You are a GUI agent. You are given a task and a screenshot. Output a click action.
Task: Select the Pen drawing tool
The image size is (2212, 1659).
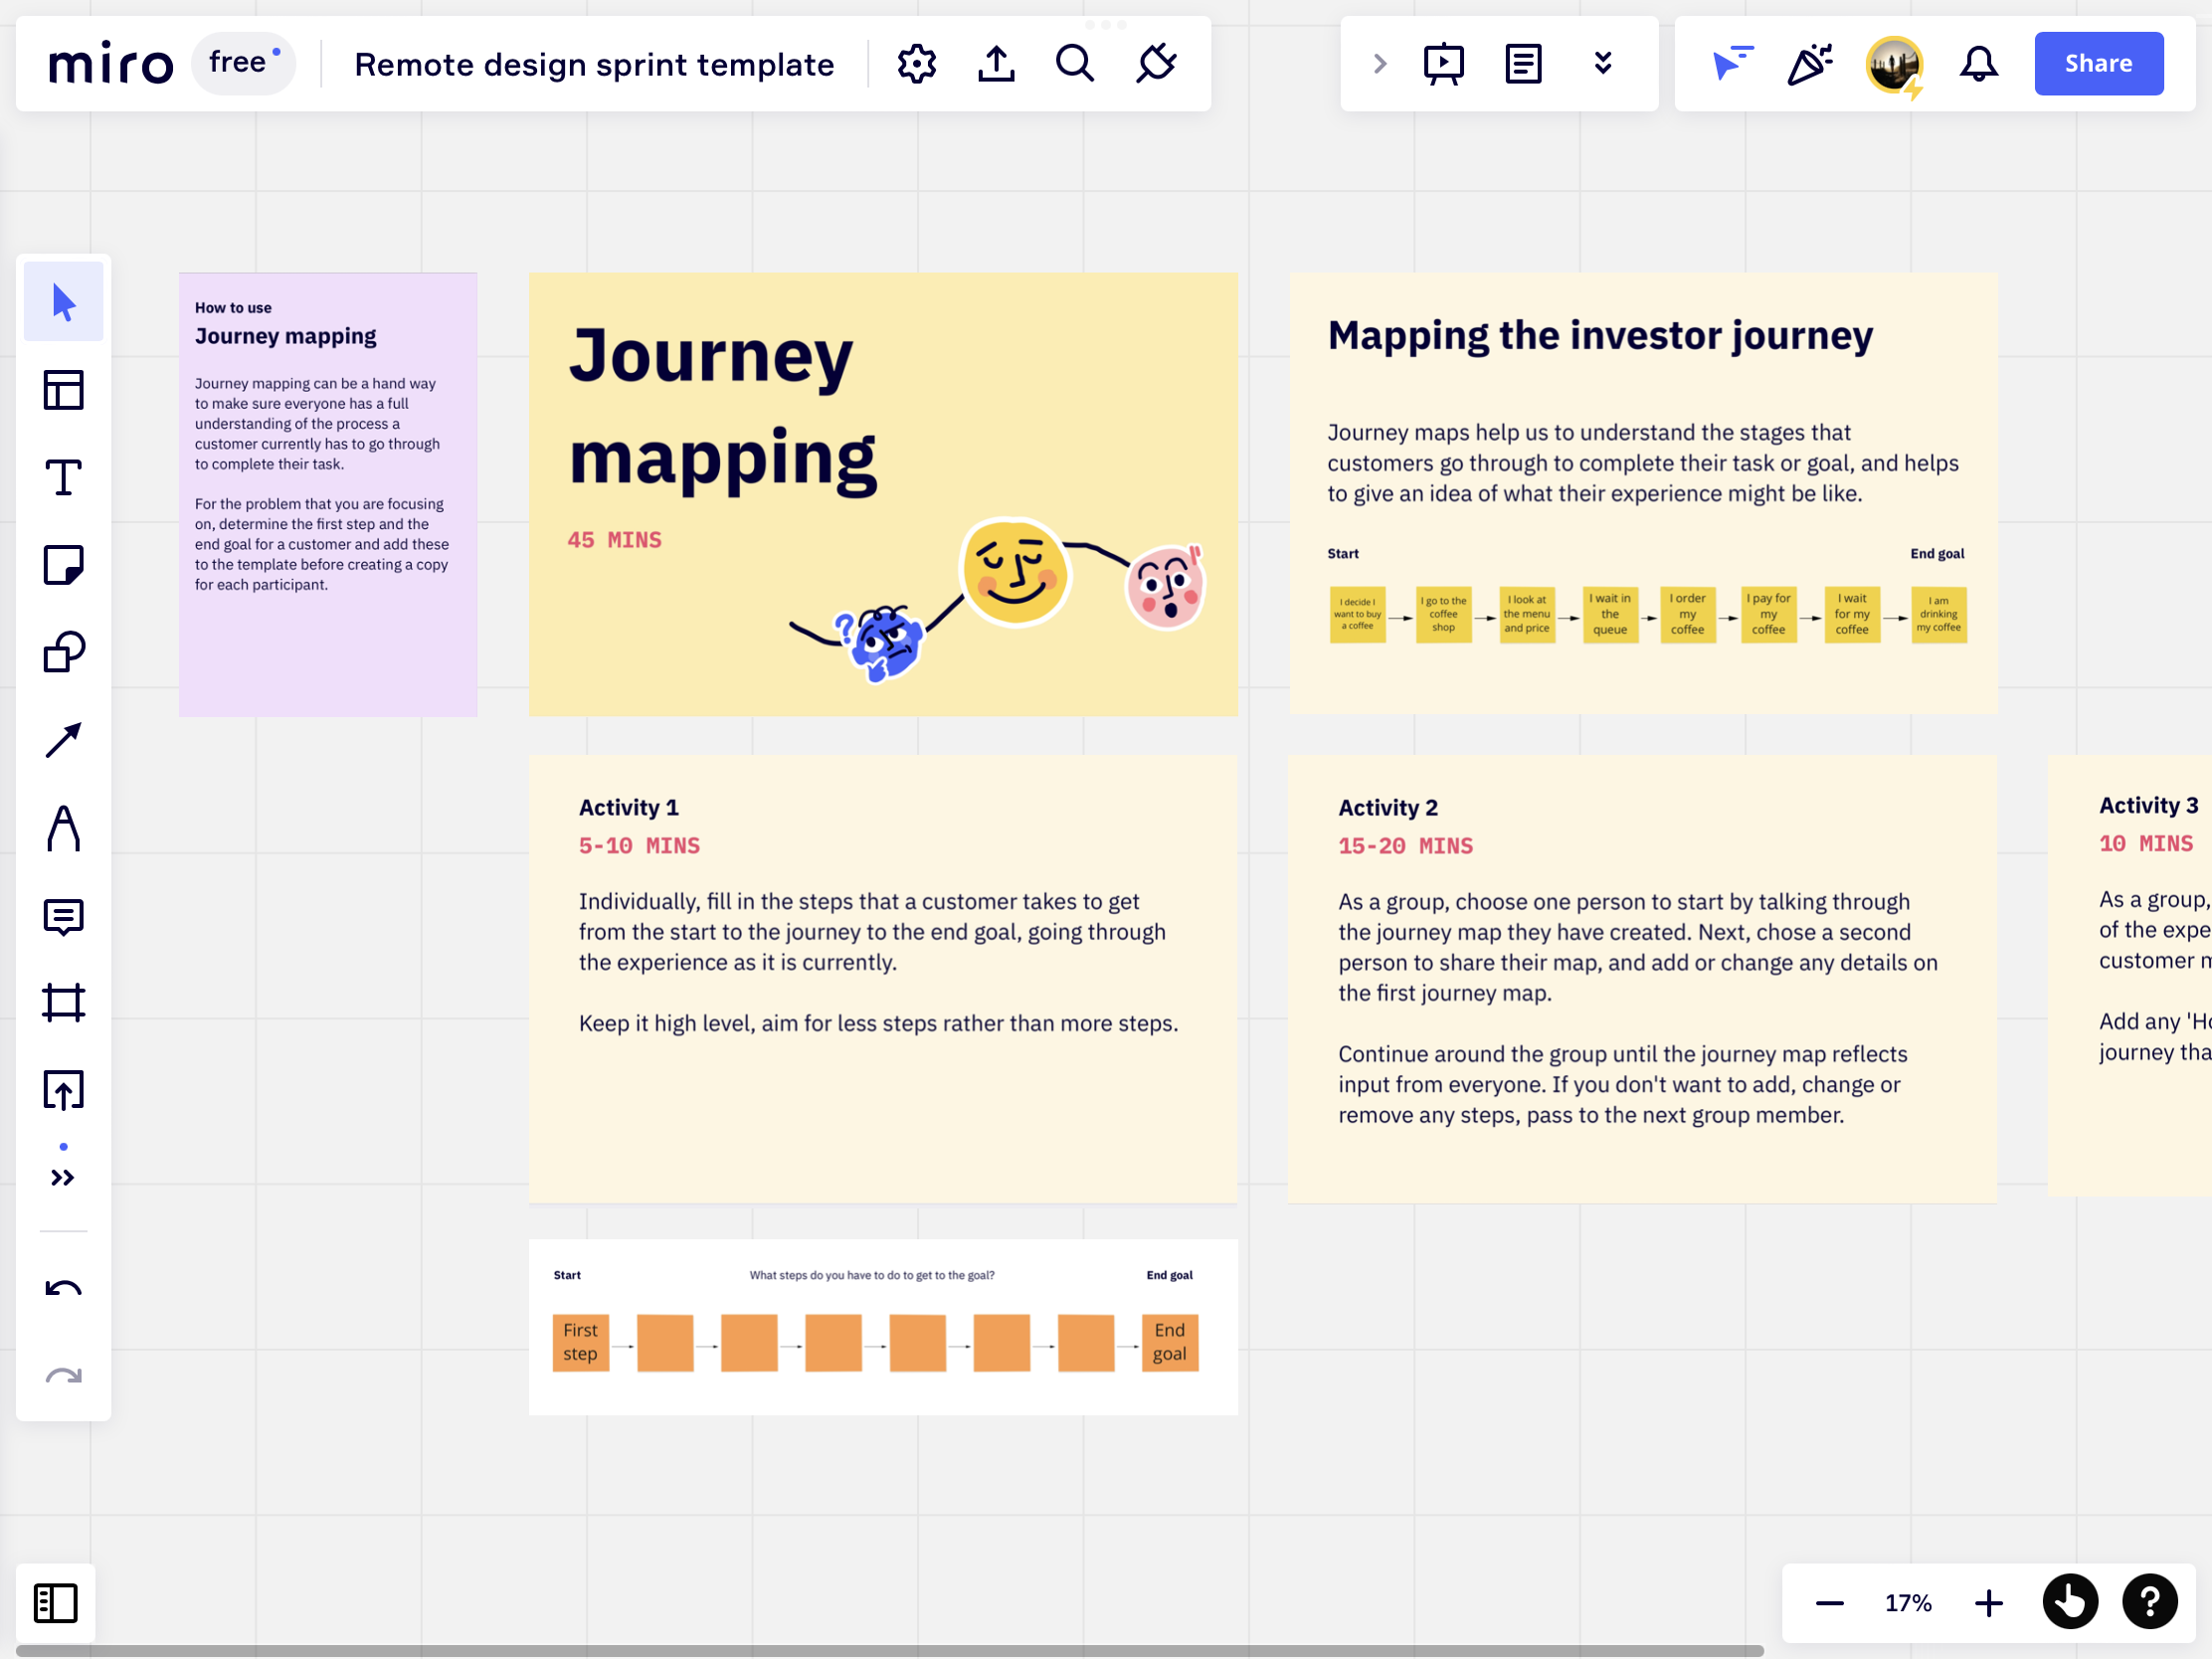point(63,828)
